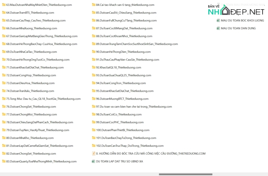Select the 65.DutoanCauThep_CauTreo folder name
268x176 pixels.
(x=36, y=21)
